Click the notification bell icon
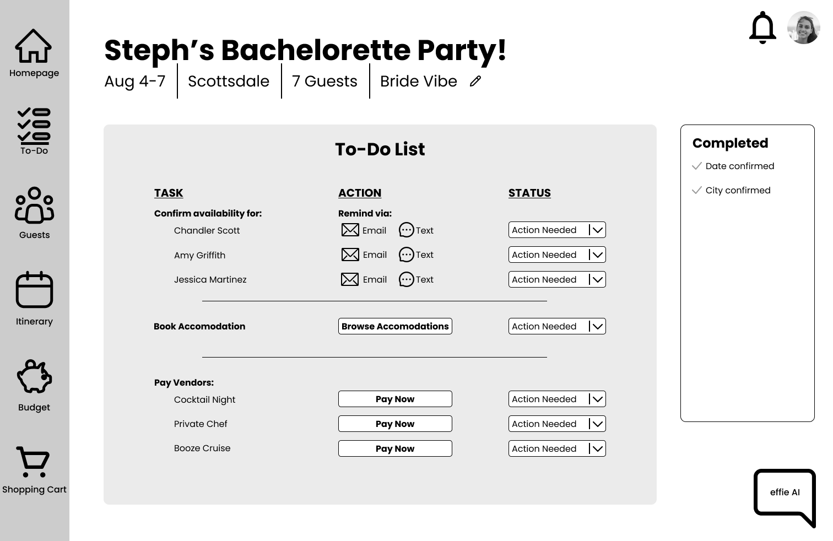Viewport: 833px width, 541px height. point(762,28)
